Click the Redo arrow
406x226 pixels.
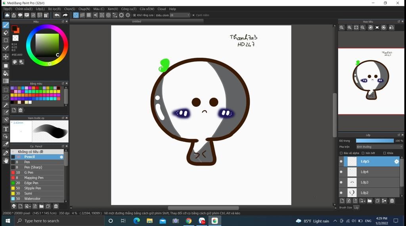(65, 15)
